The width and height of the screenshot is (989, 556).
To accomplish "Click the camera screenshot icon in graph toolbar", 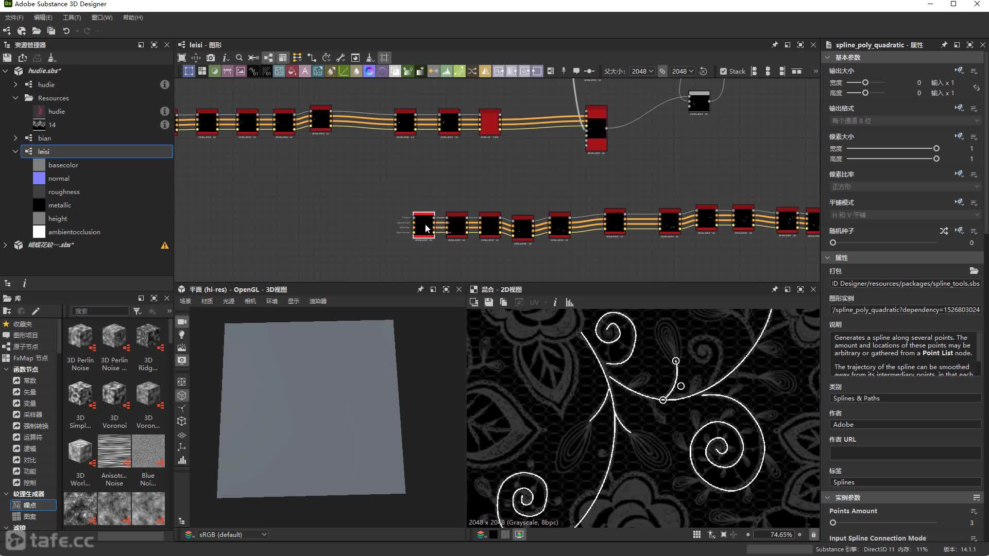I will [210, 58].
